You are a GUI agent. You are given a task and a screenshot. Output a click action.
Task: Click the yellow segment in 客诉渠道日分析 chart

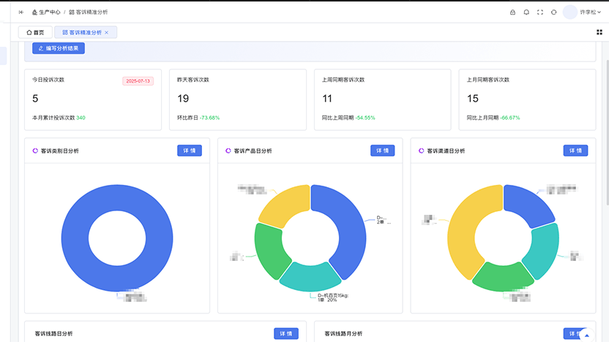(464, 232)
